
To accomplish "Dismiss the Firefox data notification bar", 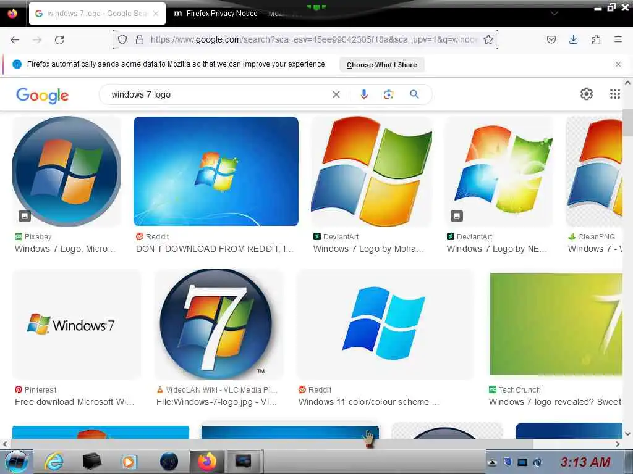I will point(618,64).
